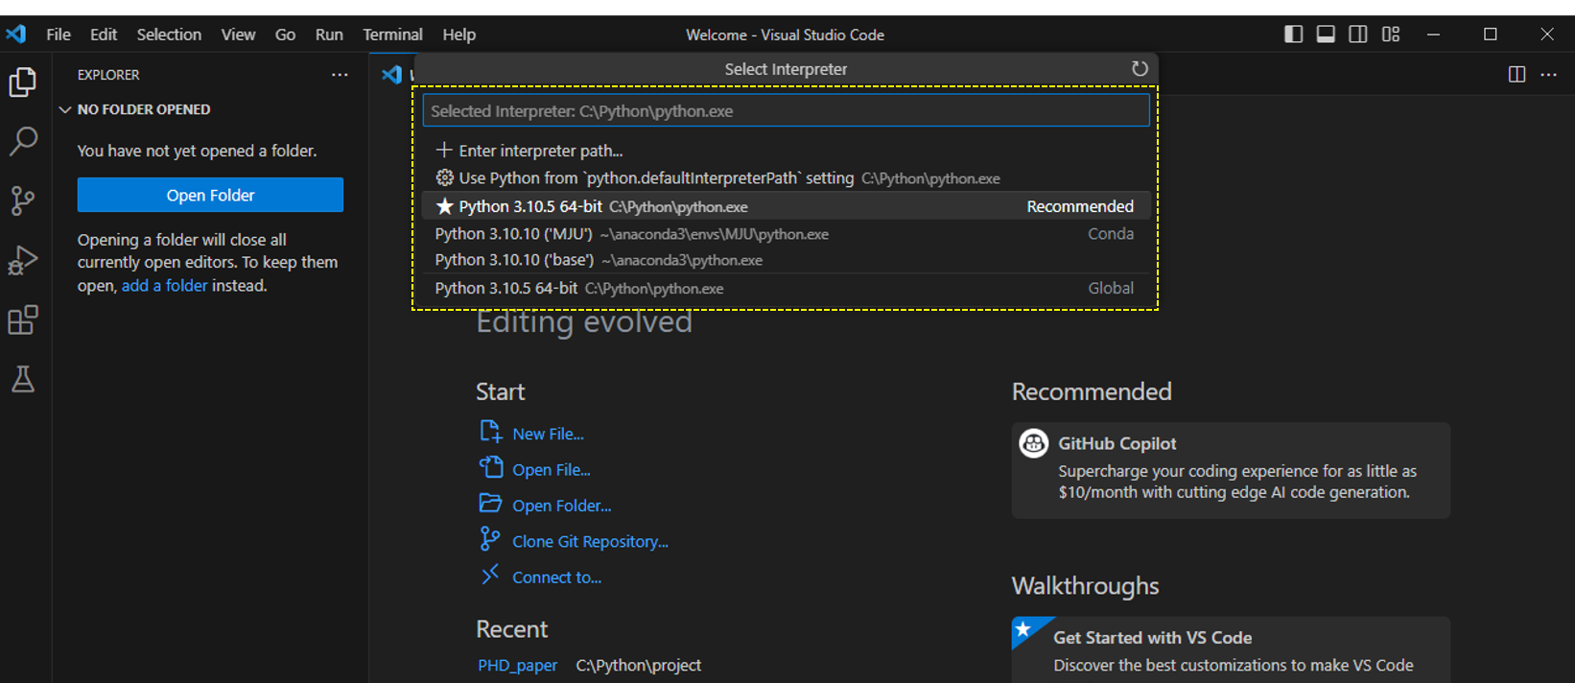Click the Open File icon
This screenshot has width=1575, height=683.
(490, 467)
